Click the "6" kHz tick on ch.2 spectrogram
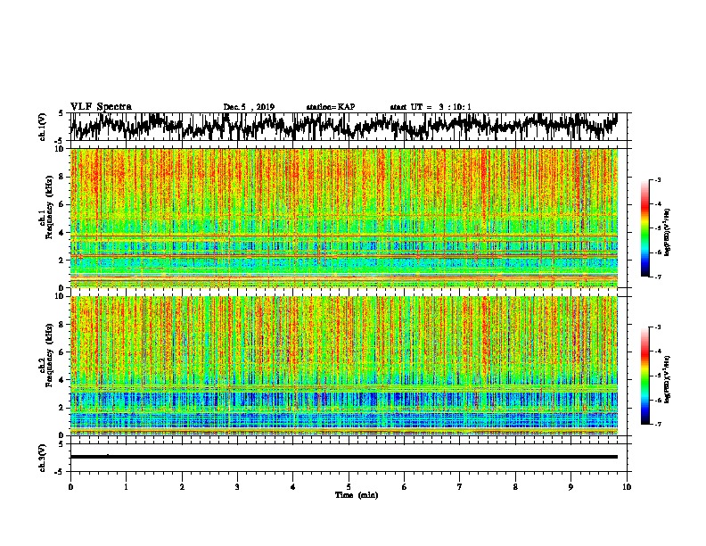Screen dimensions: 706x546 (62, 352)
